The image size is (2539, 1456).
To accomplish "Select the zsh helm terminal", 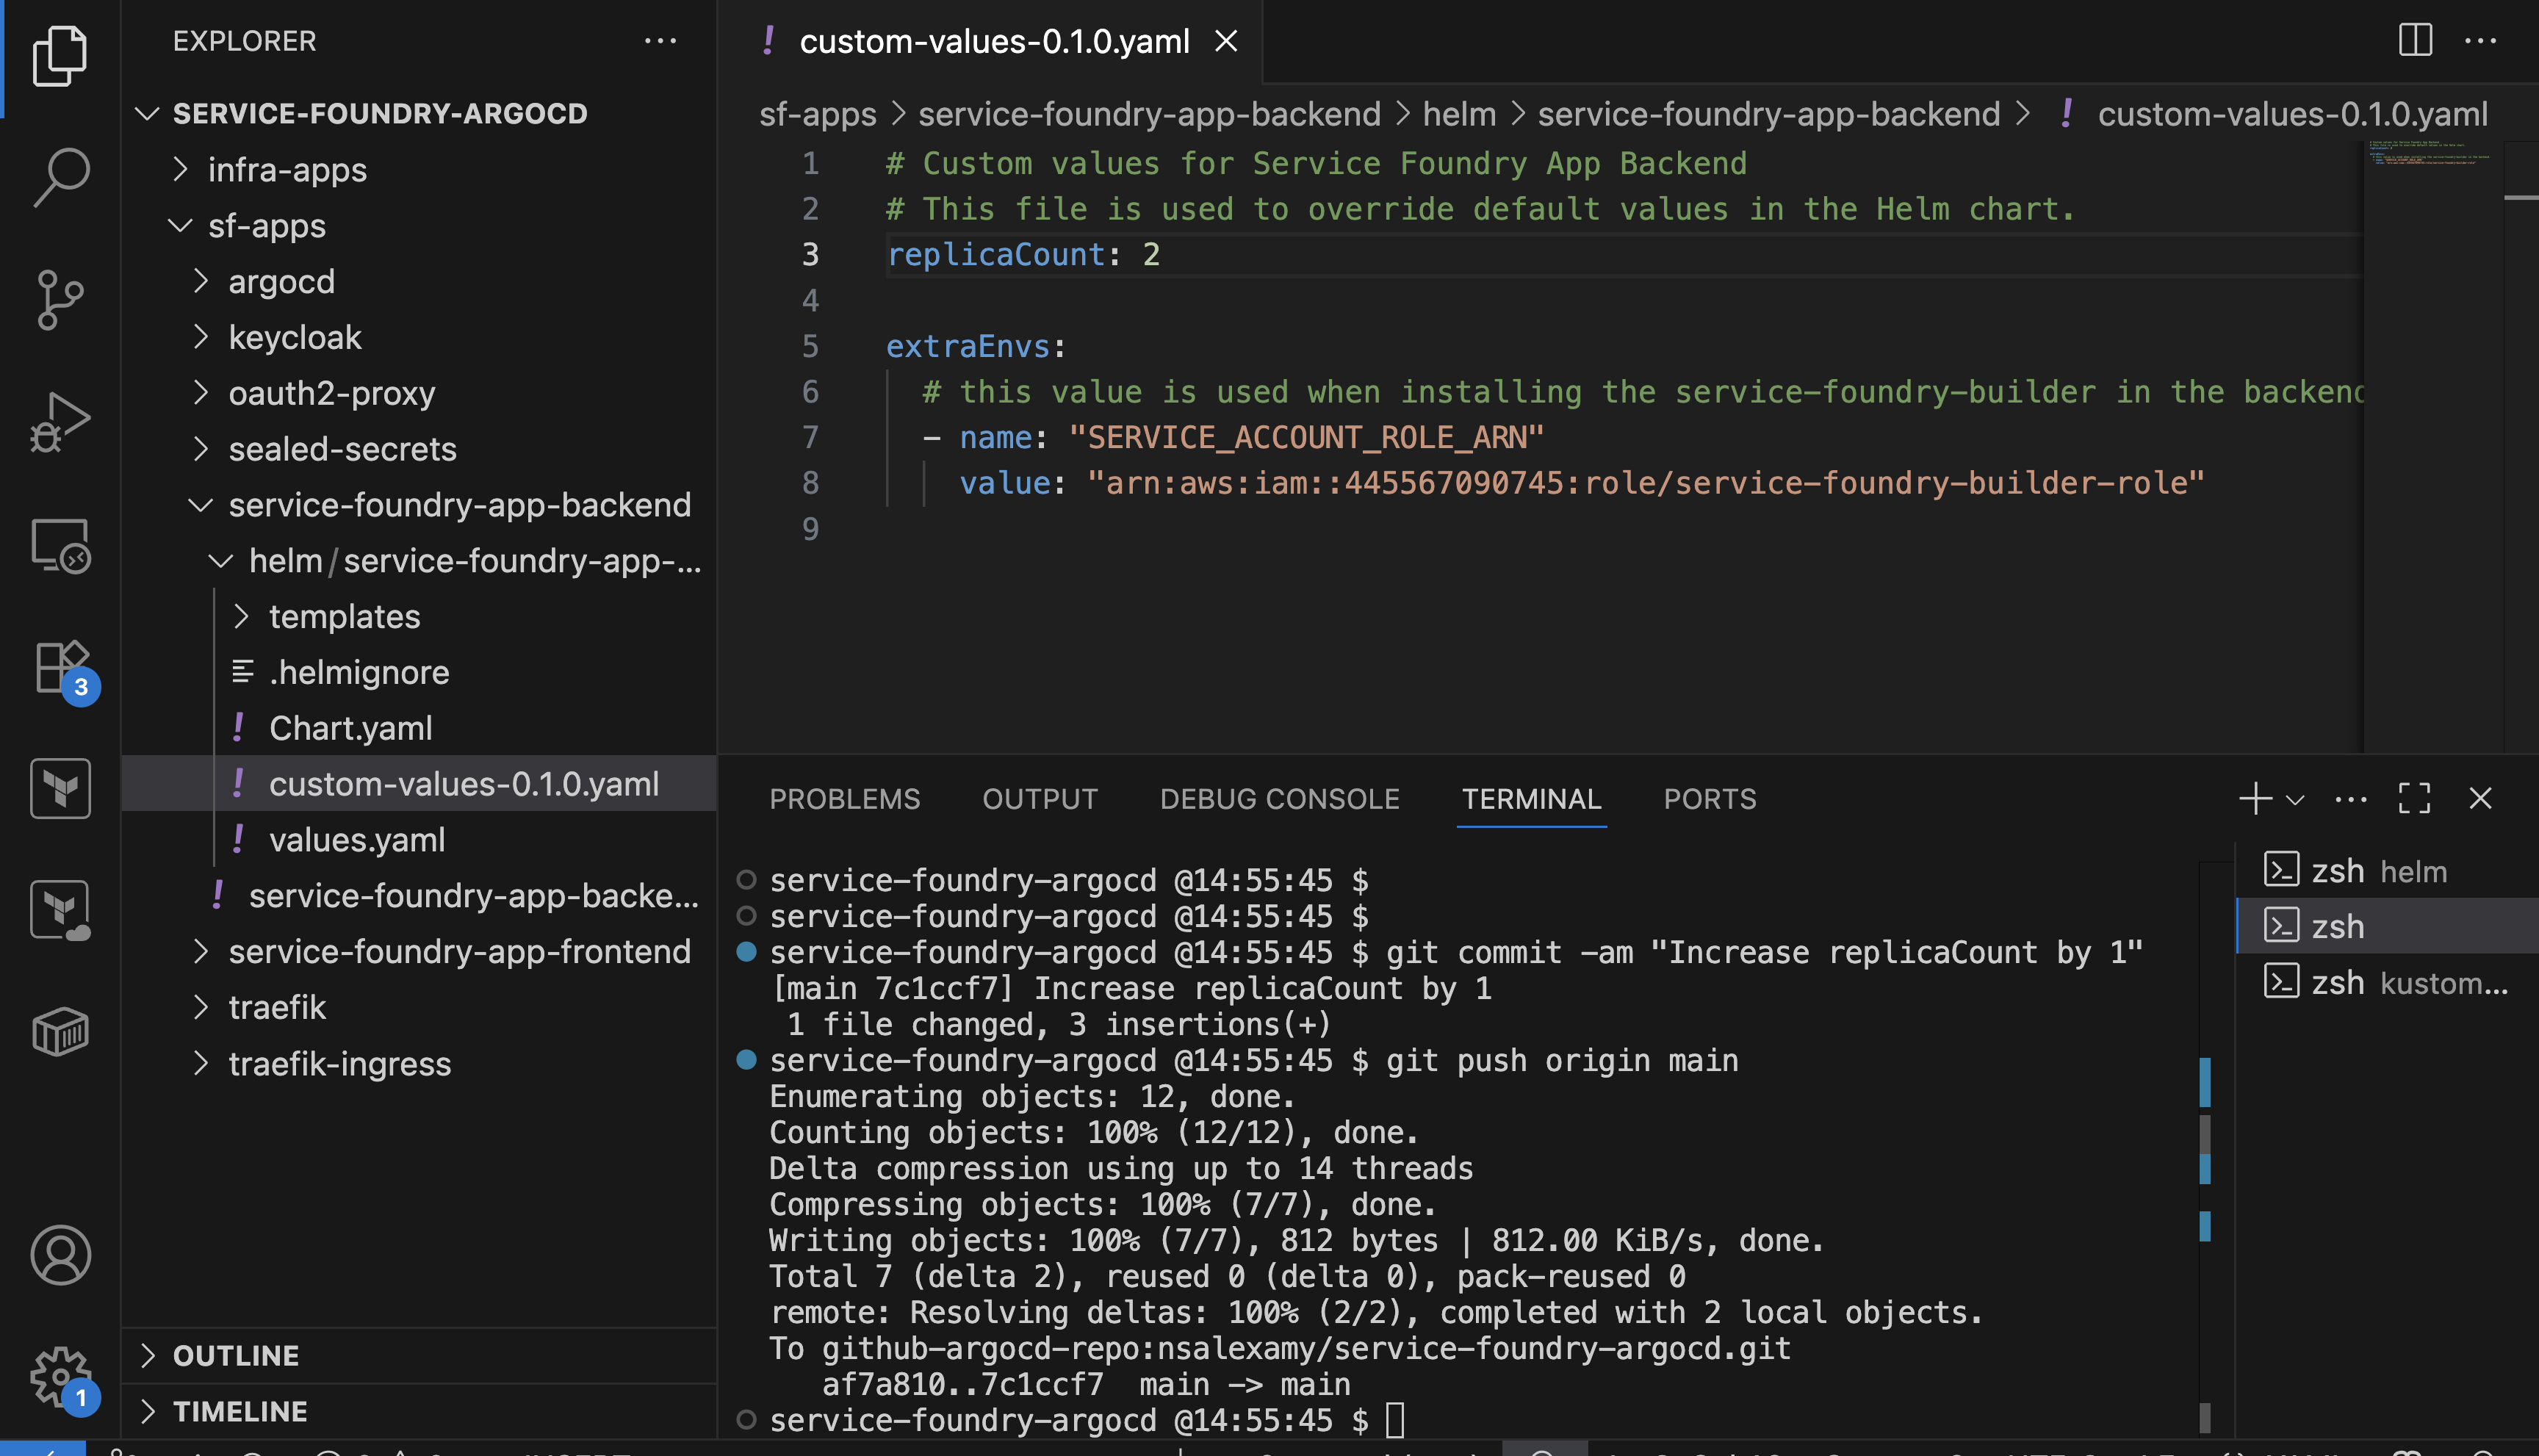I will coord(2387,871).
